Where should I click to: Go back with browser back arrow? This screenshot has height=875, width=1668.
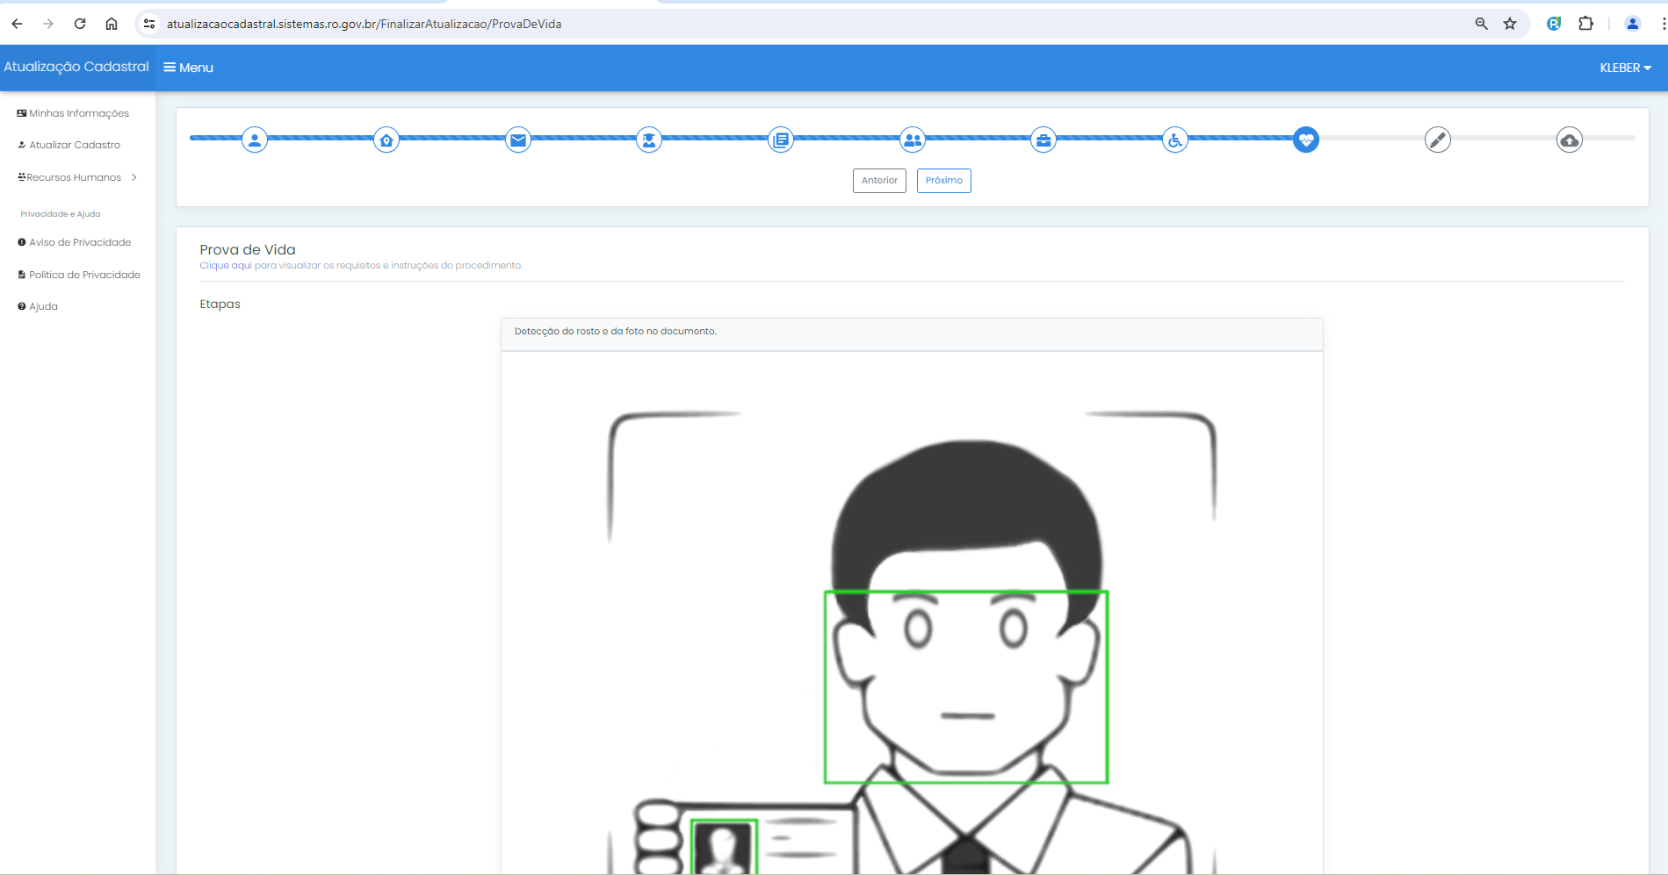click(17, 24)
